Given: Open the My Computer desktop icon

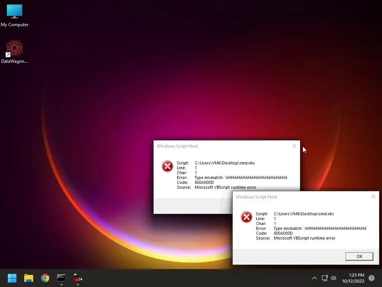Looking at the screenshot, I should 15,16.
